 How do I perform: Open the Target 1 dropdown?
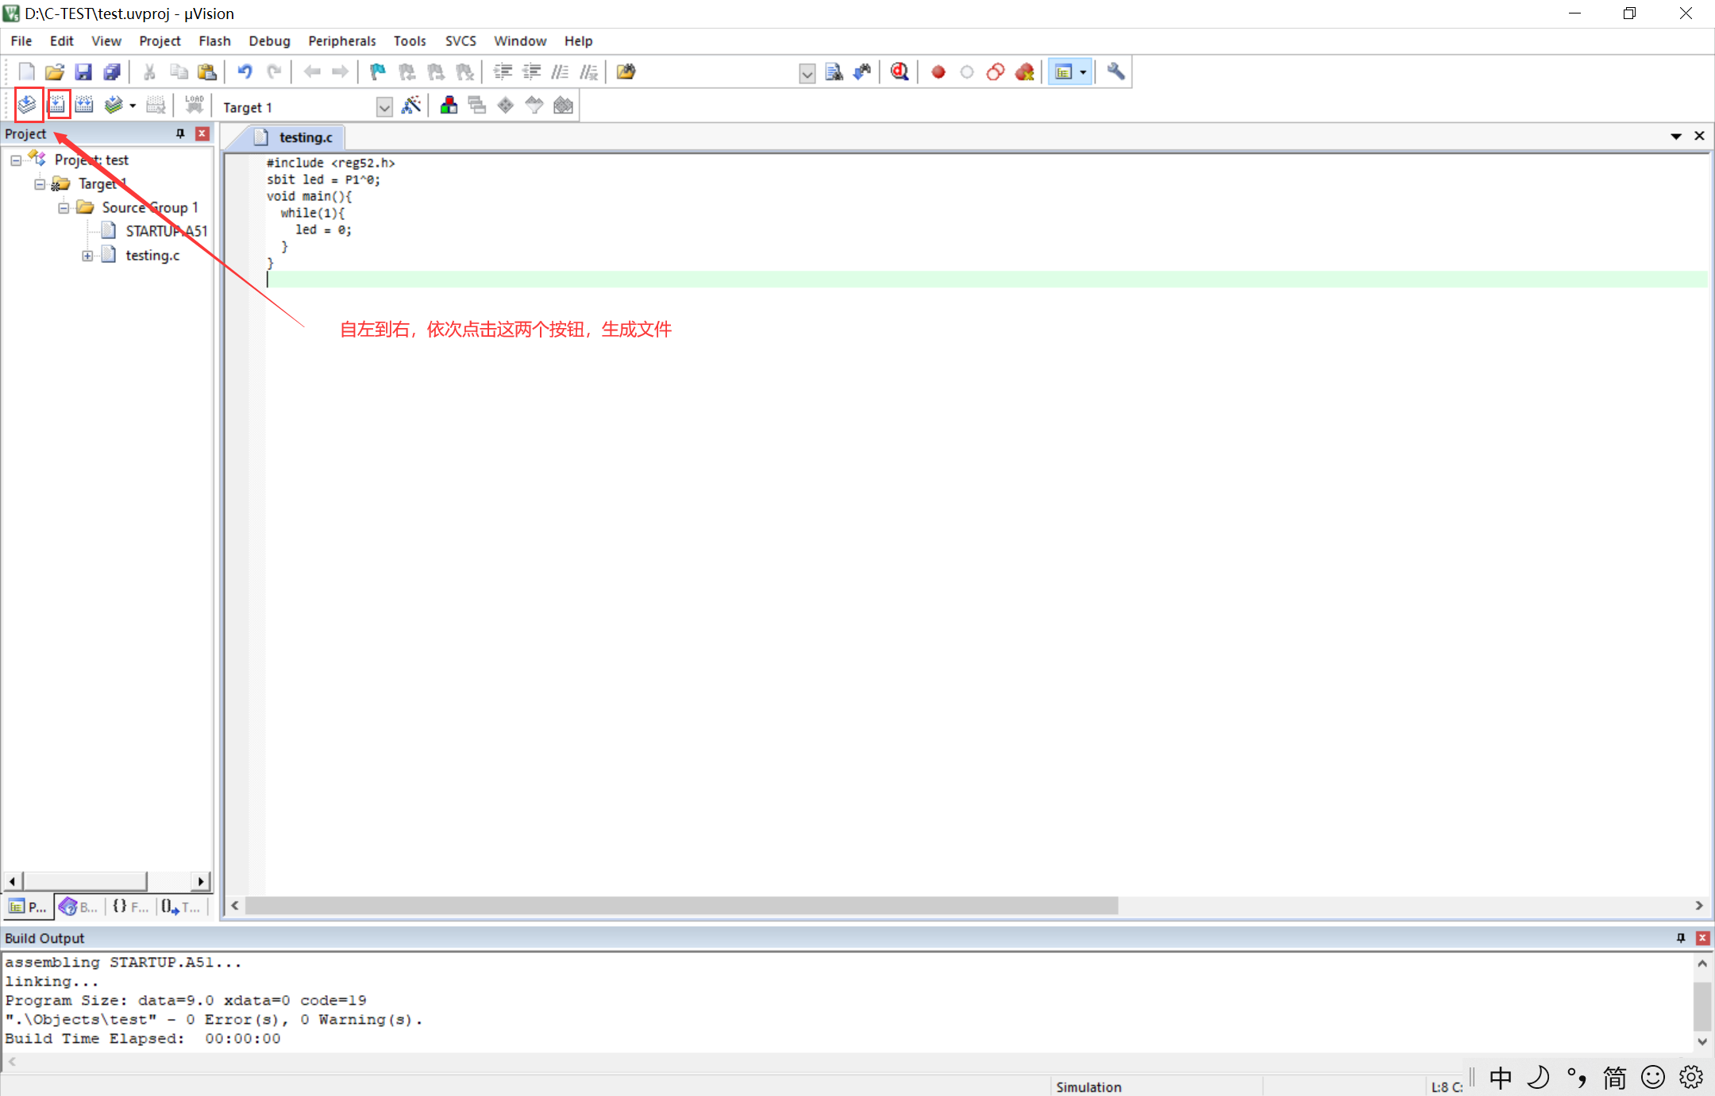pyautogui.click(x=384, y=107)
